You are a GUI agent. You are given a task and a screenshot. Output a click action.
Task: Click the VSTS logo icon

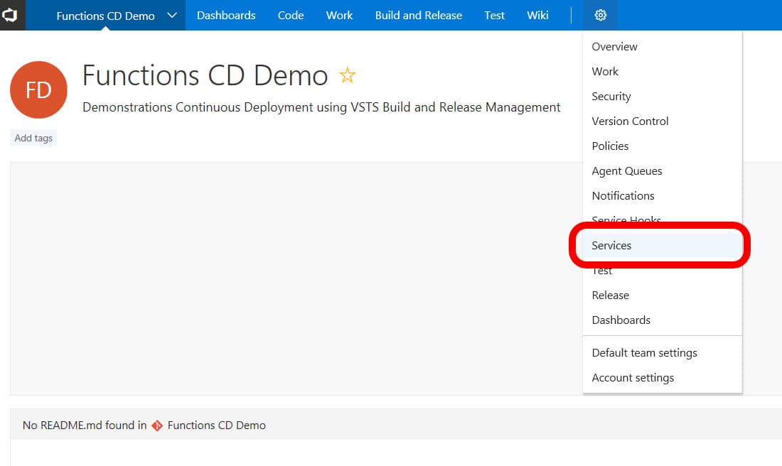pos(10,15)
